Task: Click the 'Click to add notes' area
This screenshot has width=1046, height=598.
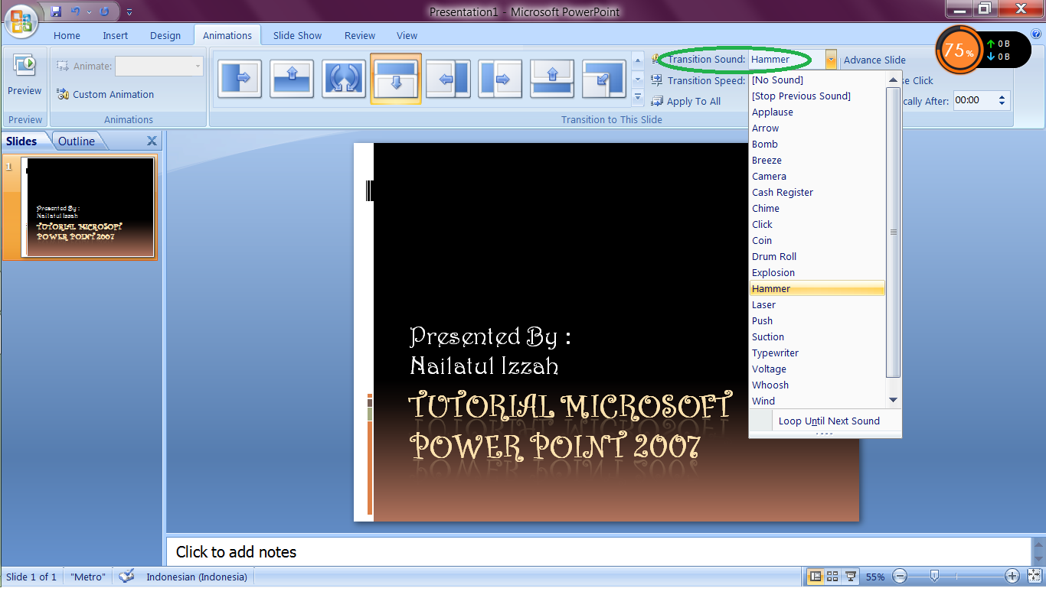Action: point(599,552)
